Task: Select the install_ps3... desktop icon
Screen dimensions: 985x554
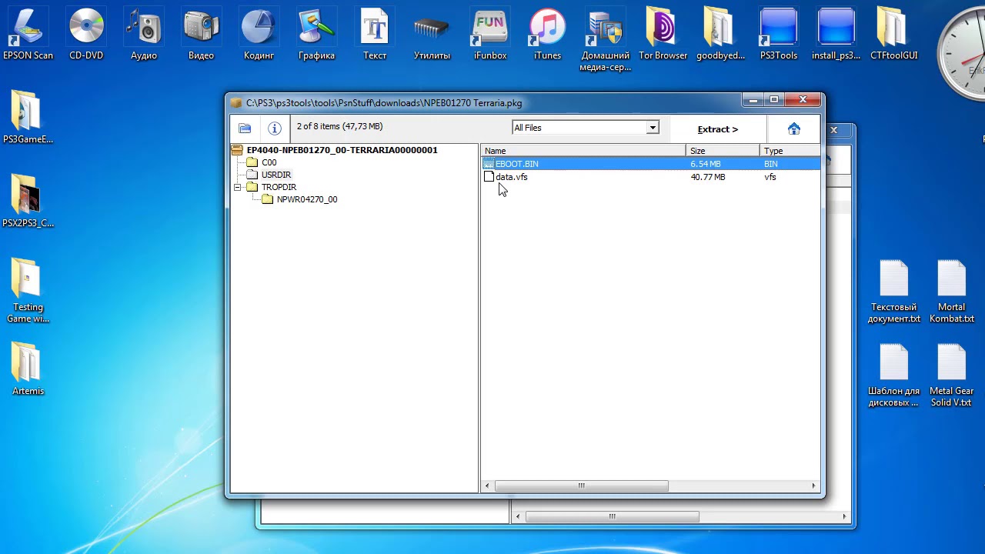Action: tap(836, 34)
